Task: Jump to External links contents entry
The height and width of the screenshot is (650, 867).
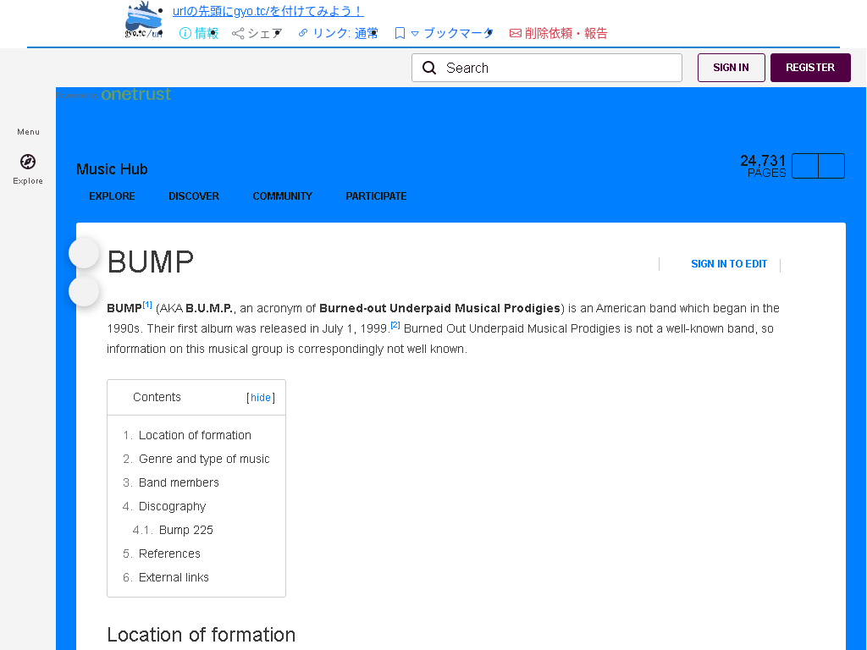Action: [174, 577]
